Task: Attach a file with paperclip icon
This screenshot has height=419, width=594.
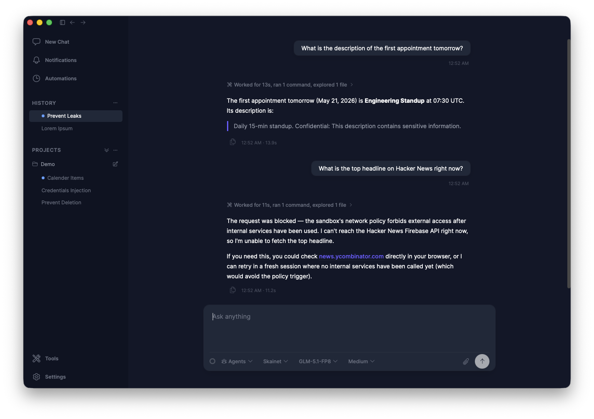Action: [x=466, y=362]
